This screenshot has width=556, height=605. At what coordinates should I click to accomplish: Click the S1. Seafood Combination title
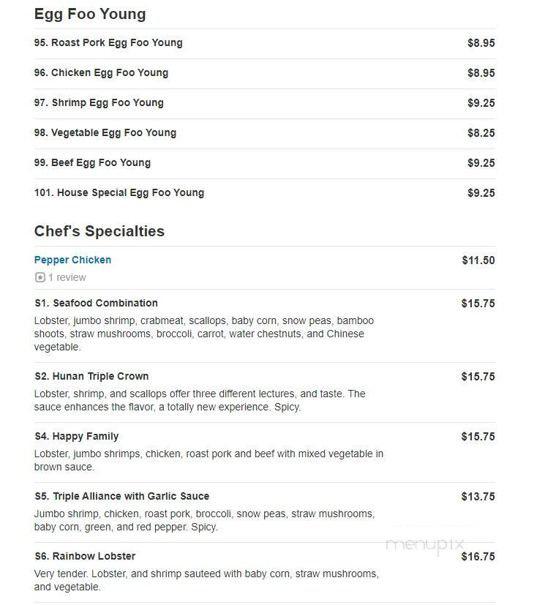pyautogui.click(x=96, y=304)
